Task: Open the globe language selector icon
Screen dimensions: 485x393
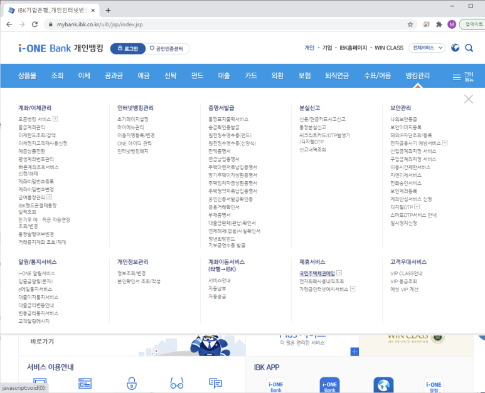Action: point(455,48)
